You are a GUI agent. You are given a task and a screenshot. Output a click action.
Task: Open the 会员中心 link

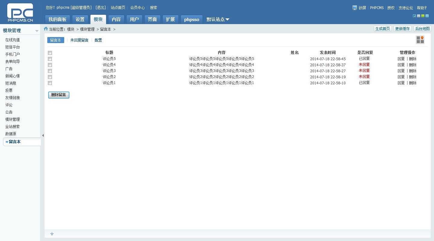coord(137,8)
